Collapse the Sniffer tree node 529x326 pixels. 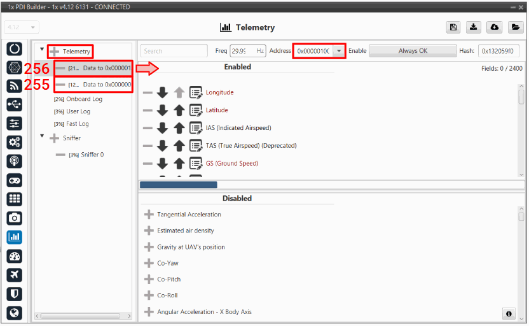tap(43, 138)
